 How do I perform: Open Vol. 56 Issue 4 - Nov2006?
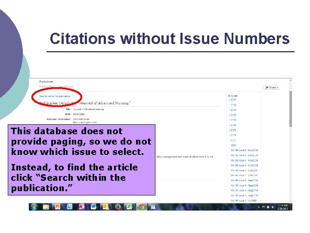[x=244, y=160]
